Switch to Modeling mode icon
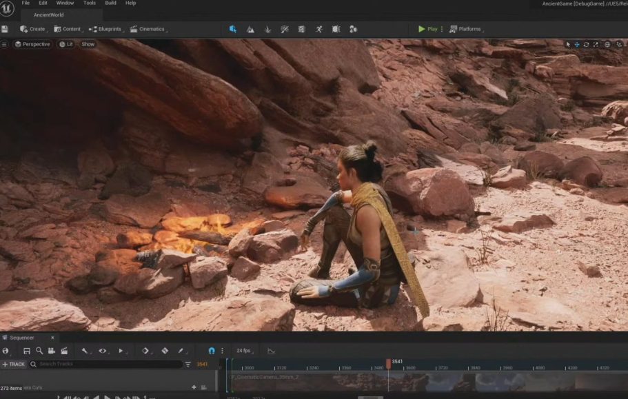 pos(301,29)
